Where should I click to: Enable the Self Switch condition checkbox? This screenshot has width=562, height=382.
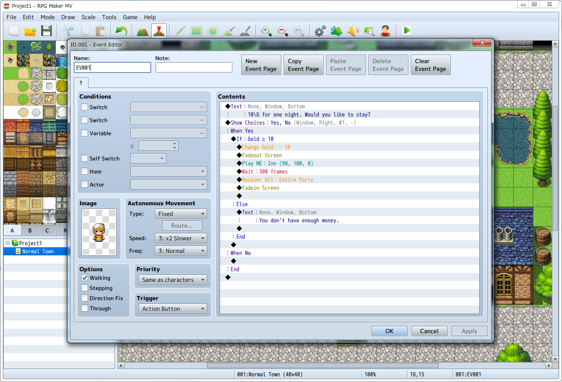coord(85,158)
